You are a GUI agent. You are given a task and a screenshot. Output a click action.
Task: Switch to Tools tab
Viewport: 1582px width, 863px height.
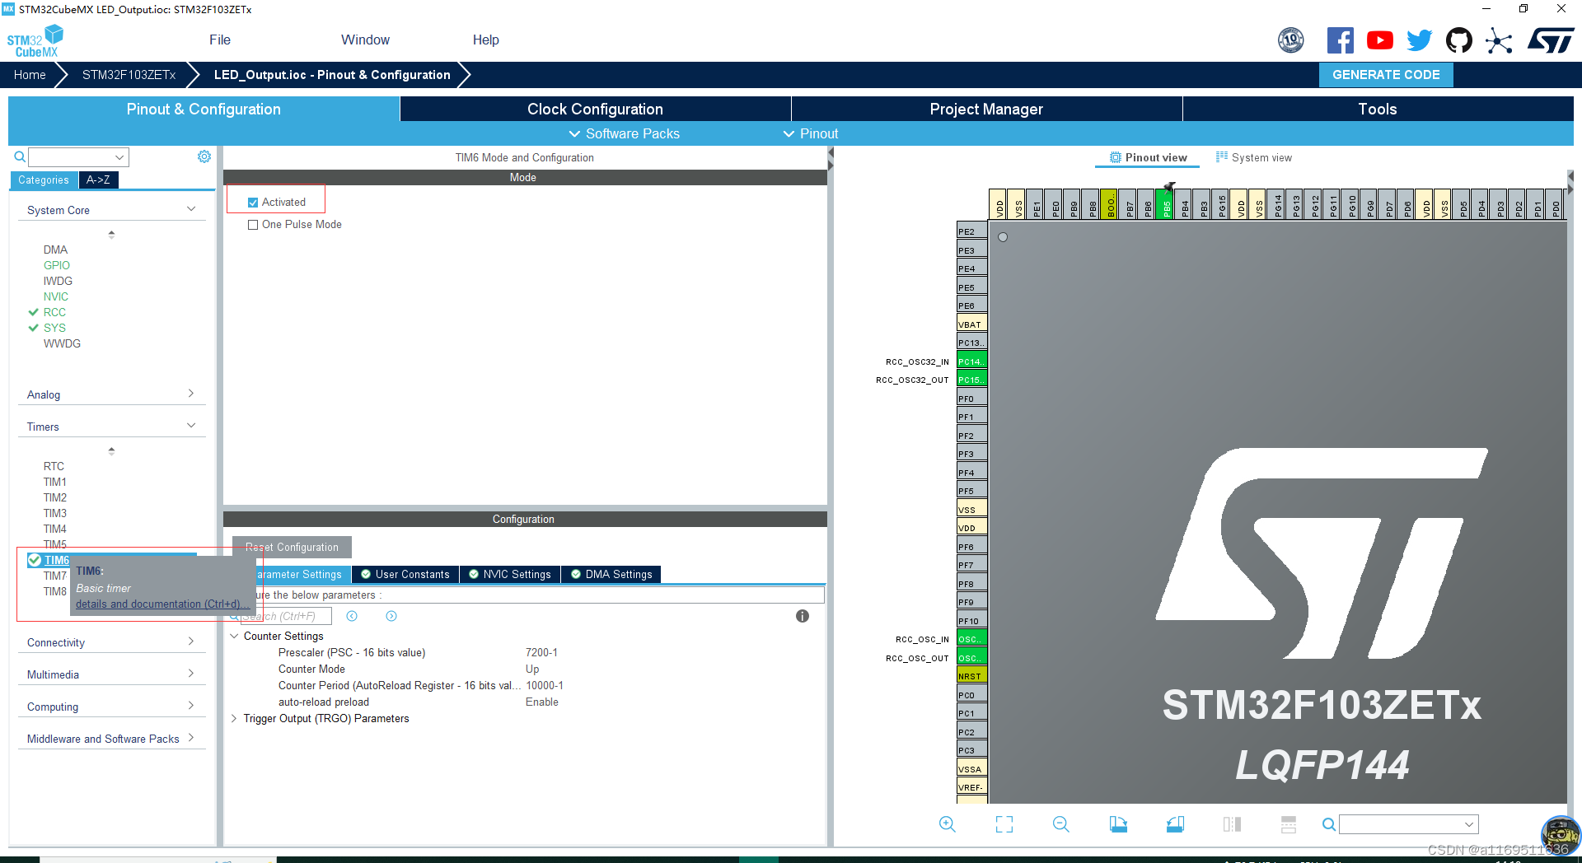pyautogui.click(x=1378, y=109)
